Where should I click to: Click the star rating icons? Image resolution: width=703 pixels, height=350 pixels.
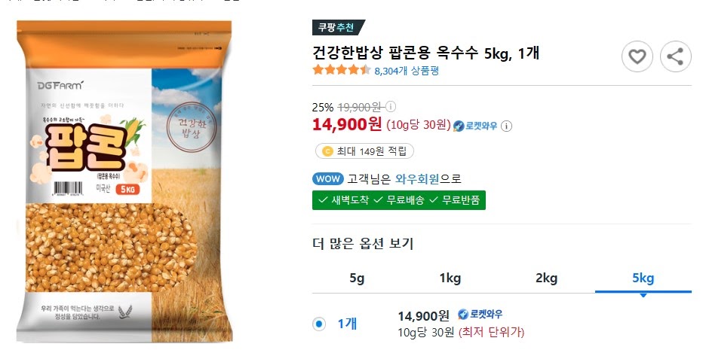[342, 70]
